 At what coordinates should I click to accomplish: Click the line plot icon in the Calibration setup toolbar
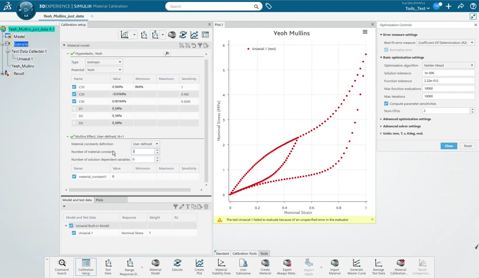pyautogui.click(x=194, y=35)
